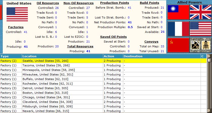Click the '2 Producing' action cell for Chicago
This screenshot has width=212, height=113.
point(113,97)
